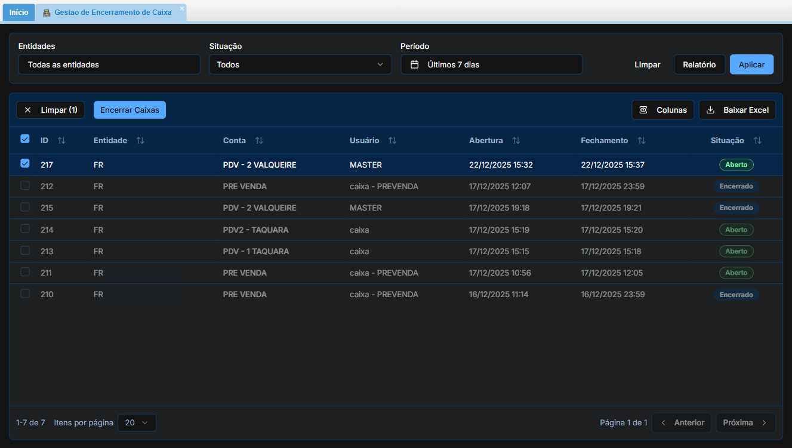The height and width of the screenshot is (448, 792).
Task: Open the Entidades selector field
Action: (109, 64)
